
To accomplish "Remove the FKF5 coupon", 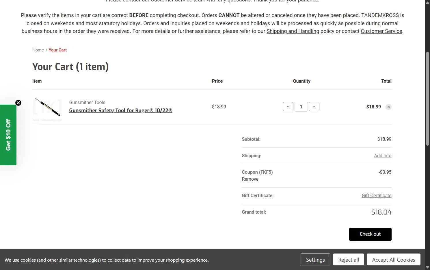I will [250, 179].
